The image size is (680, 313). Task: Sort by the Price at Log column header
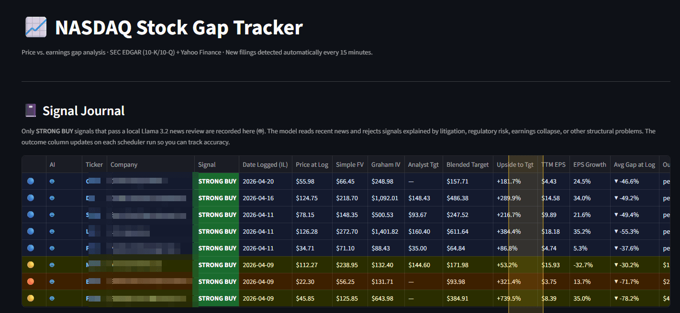pyautogui.click(x=312, y=164)
